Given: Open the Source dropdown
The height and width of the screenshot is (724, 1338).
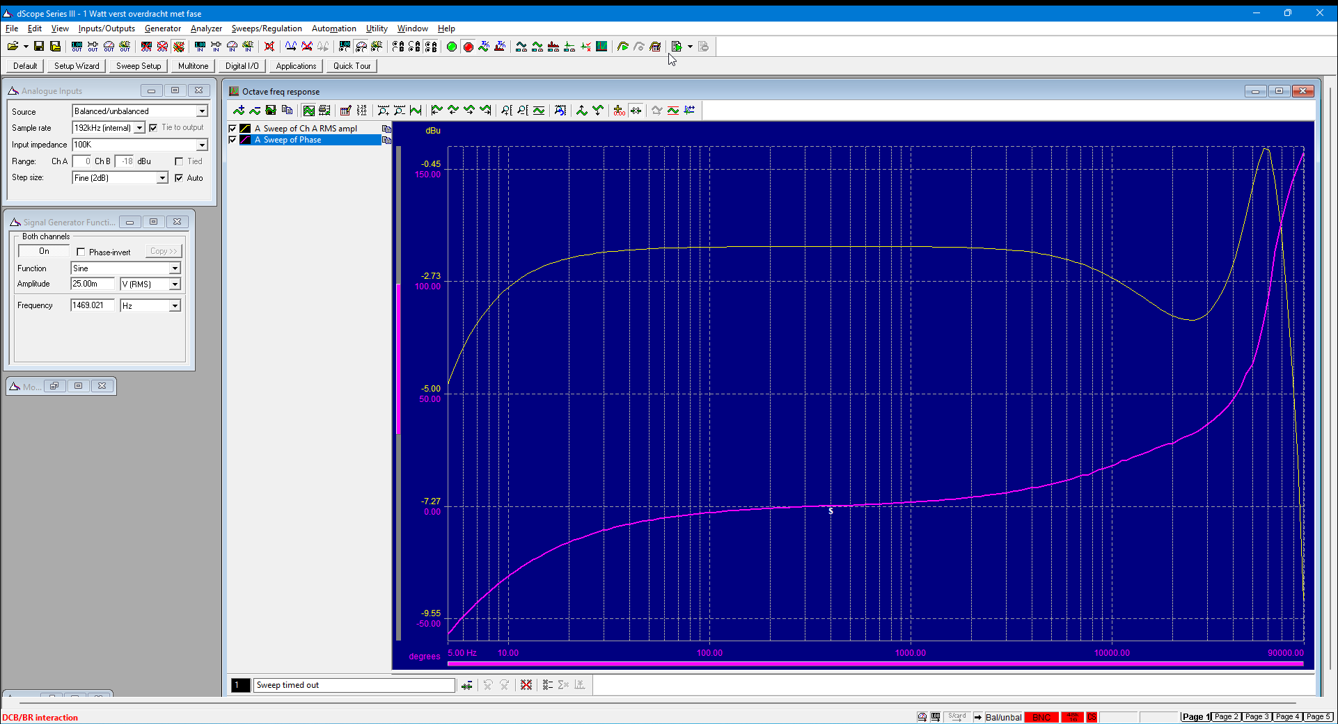Looking at the screenshot, I should coord(202,111).
